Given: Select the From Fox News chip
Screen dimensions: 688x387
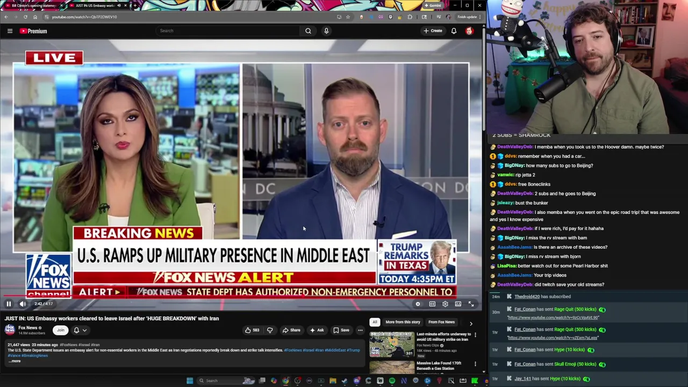Looking at the screenshot, I should coord(441,322).
